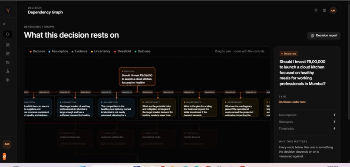Open the search icon in the sidebar

pos(7,34)
